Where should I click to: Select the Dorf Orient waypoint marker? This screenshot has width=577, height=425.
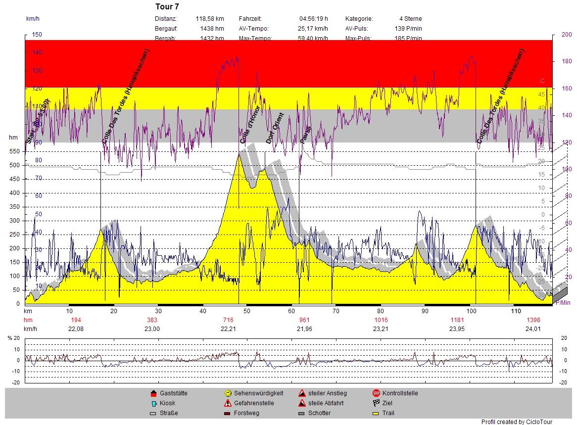tap(275, 128)
